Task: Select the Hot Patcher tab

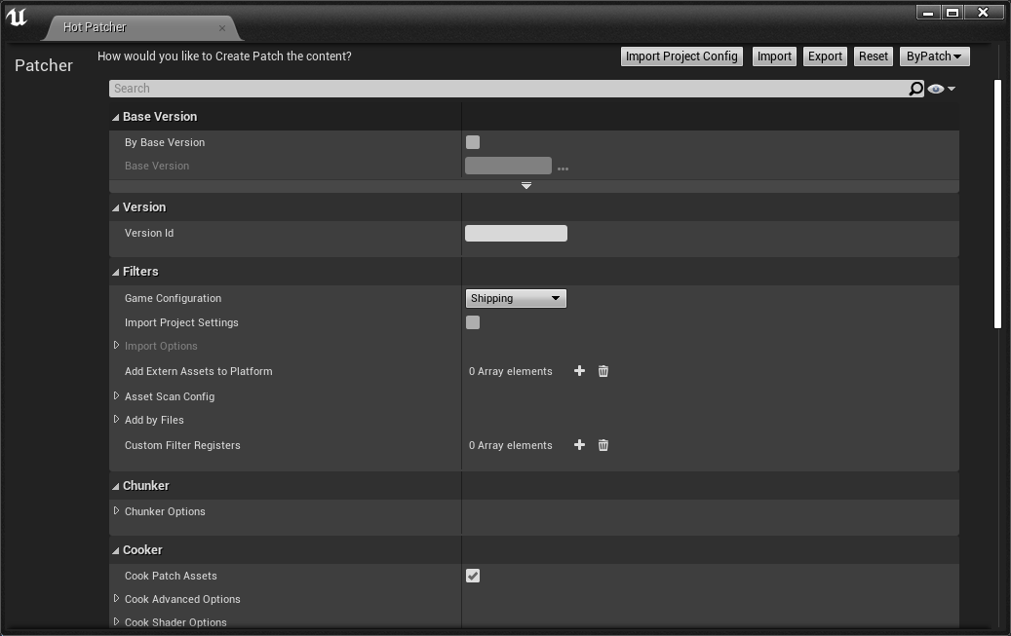Action: click(96, 27)
